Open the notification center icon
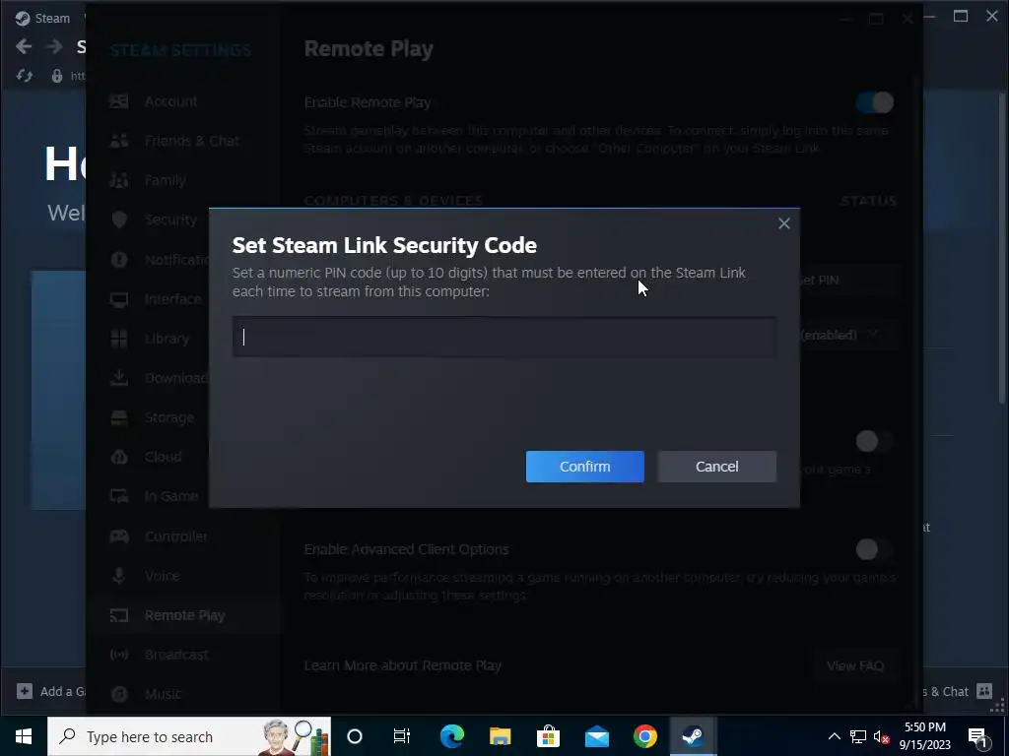Screen dimensions: 1009x756 point(977,736)
